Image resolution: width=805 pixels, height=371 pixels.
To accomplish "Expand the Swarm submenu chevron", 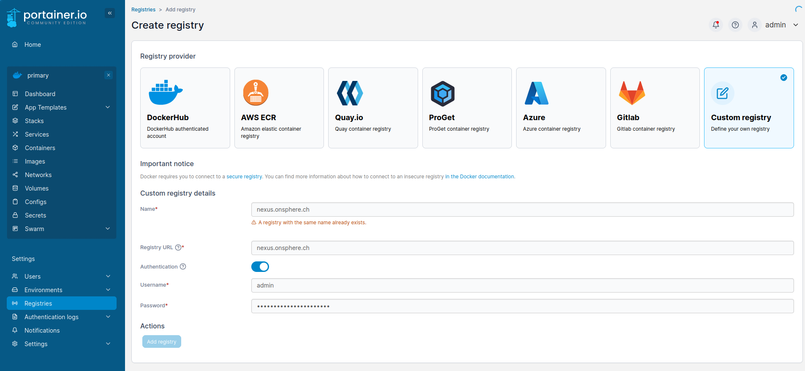I will pos(108,229).
